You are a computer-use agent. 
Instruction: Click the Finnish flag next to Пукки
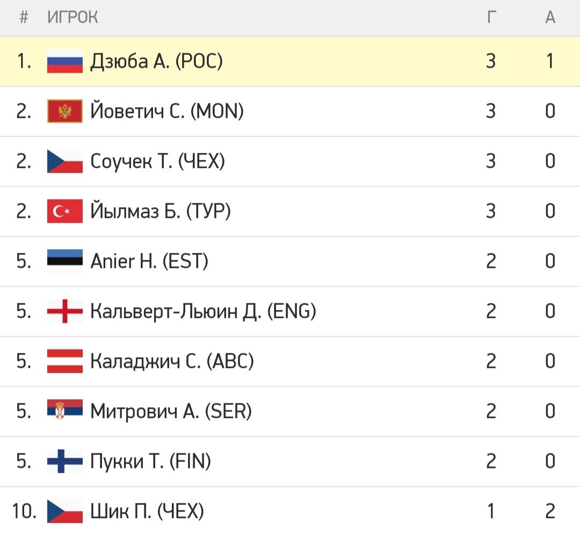click(x=65, y=461)
